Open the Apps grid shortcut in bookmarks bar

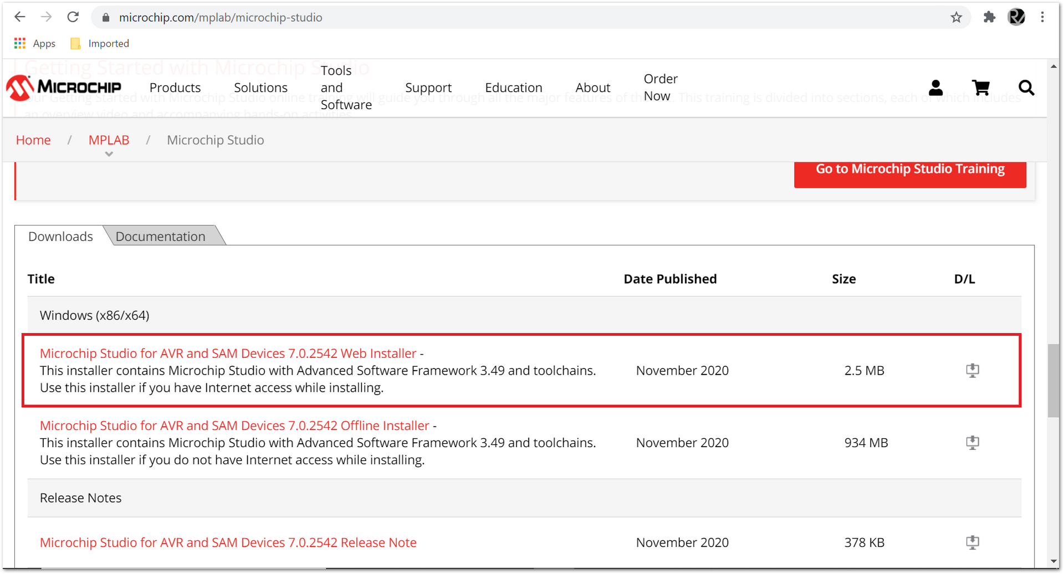(x=34, y=43)
